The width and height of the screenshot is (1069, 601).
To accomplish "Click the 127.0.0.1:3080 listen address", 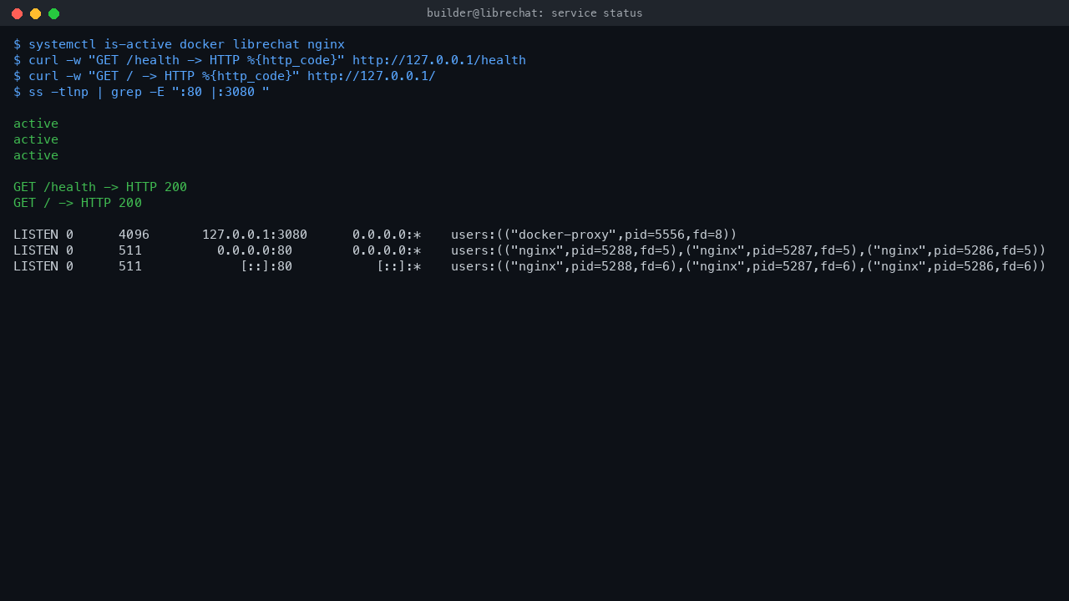I will pos(255,235).
